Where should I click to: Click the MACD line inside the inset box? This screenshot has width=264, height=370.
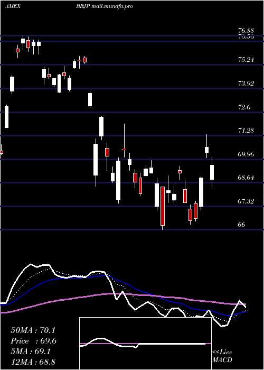(x=143, y=344)
